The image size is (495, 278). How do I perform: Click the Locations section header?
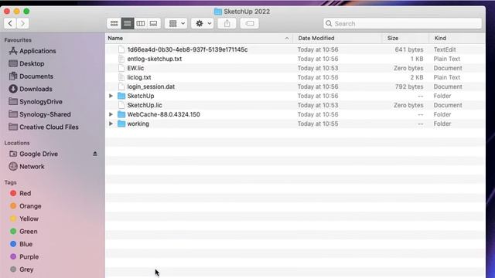click(17, 143)
